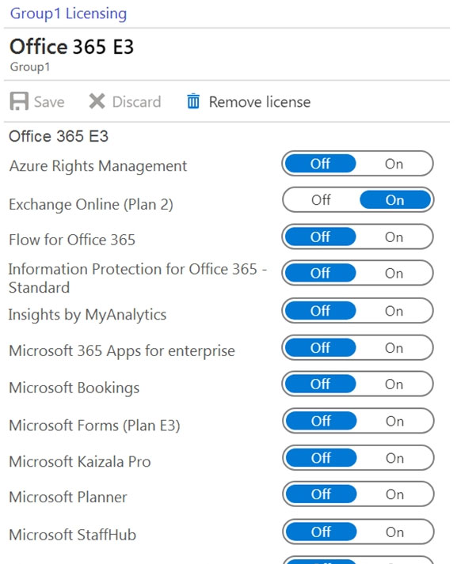The image size is (457, 564).
Task: Click the Exchange Online (Plan 2) service label
Action: 91,204
